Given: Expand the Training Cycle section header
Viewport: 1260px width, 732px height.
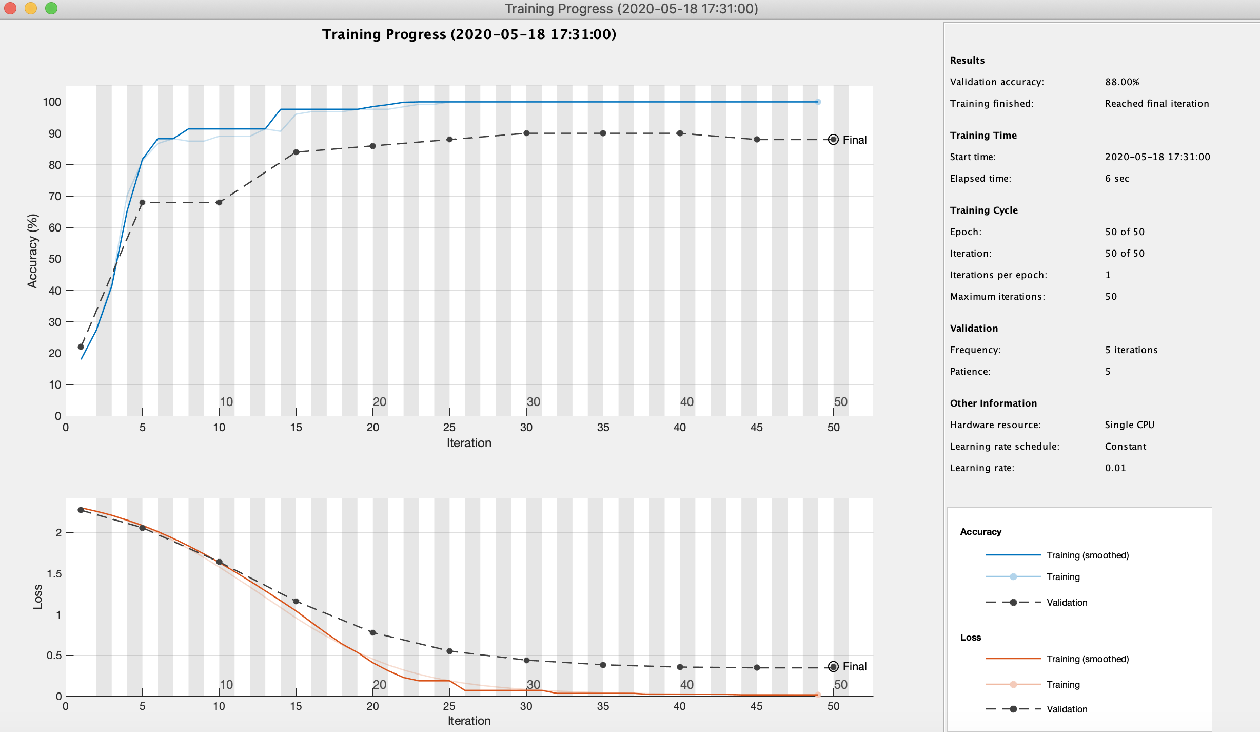Looking at the screenshot, I should (x=983, y=210).
